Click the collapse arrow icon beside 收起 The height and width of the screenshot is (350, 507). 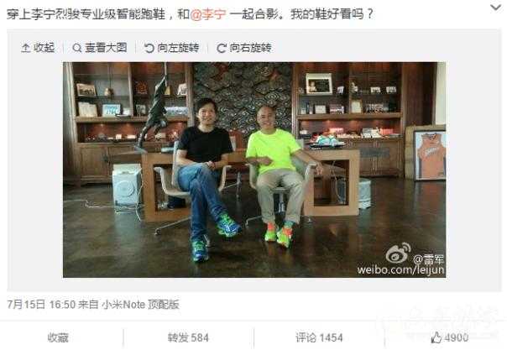click(25, 48)
